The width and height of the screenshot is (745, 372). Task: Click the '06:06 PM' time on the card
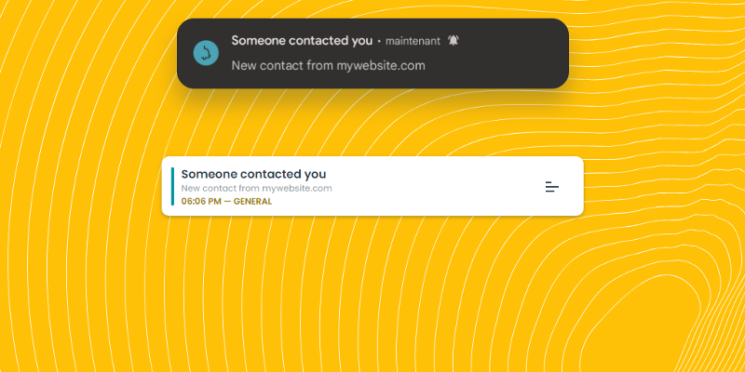coord(201,201)
